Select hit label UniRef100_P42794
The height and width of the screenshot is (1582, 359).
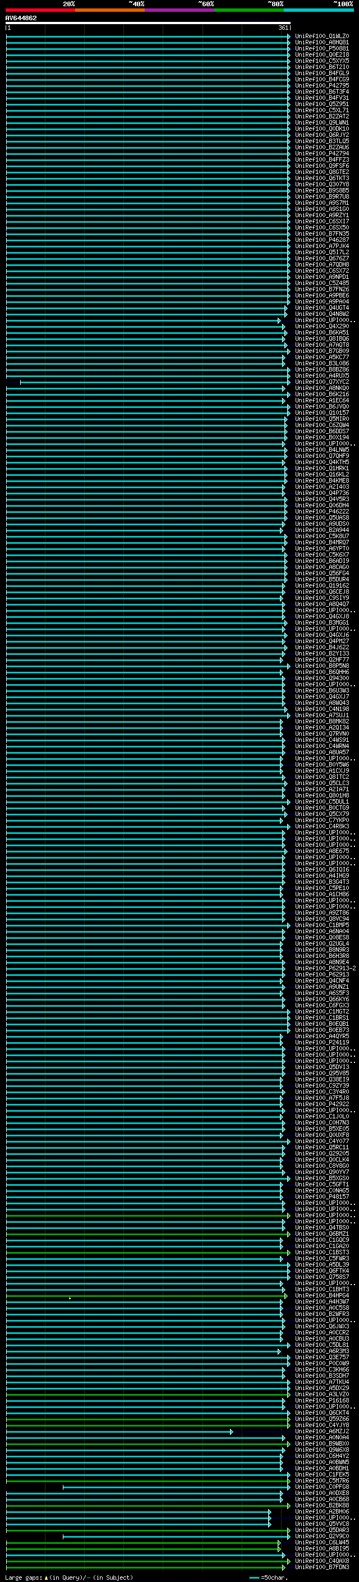point(321,154)
